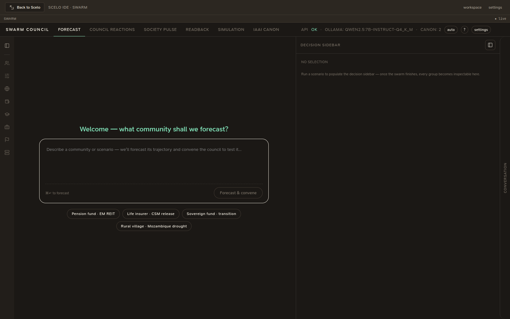Click the No Selection label
This screenshot has width=510, height=319.
pos(314,62)
